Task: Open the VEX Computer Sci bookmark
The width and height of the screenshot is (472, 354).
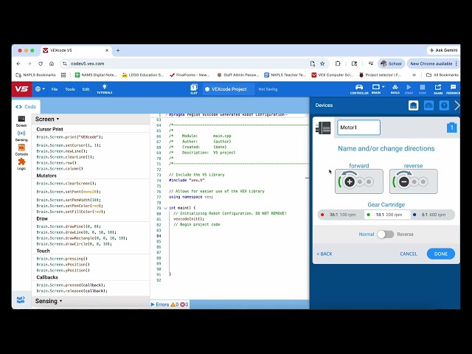Action: (x=332, y=74)
